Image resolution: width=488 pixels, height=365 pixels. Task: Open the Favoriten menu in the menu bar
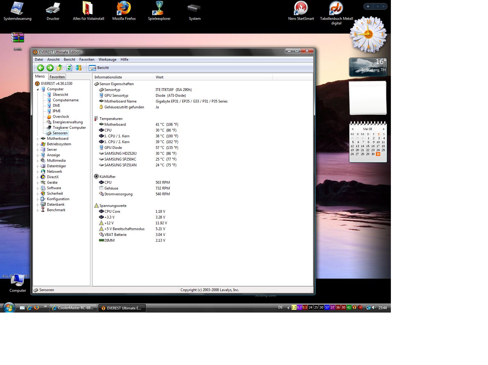(87, 60)
